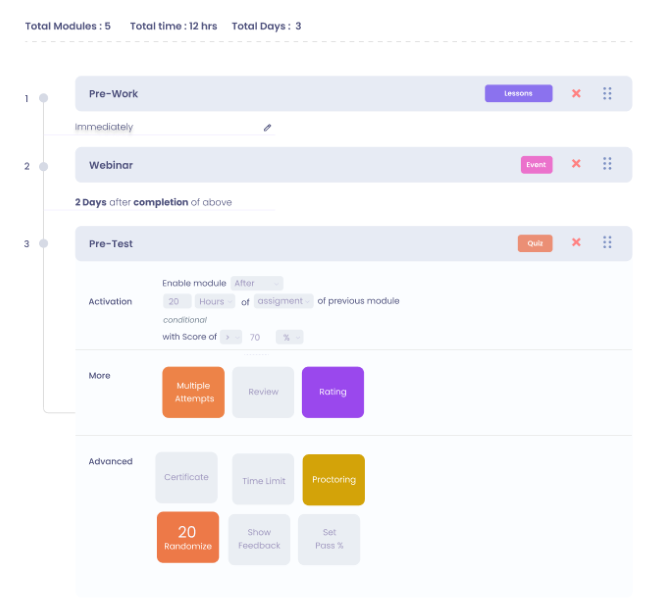This screenshot has width=654, height=603.
Task: Click the Lessons tag on Pre-Work
Action: coord(518,93)
